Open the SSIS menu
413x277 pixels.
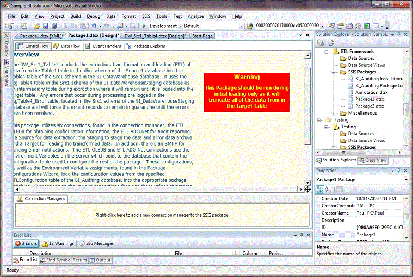click(x=146, y=16)
